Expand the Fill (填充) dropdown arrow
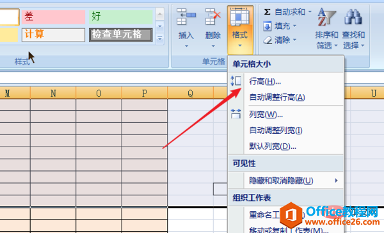The width and height of the screenshot is (384, 233). [x=294, y=26]
